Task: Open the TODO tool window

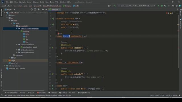Action: point(31,93)
